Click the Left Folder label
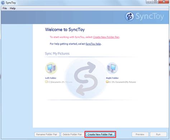 51,78
